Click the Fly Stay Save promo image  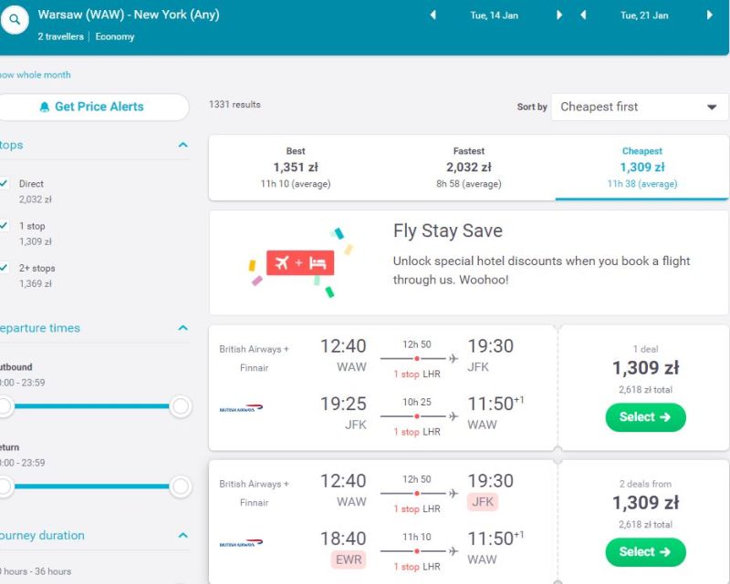(x=301, y=262)
